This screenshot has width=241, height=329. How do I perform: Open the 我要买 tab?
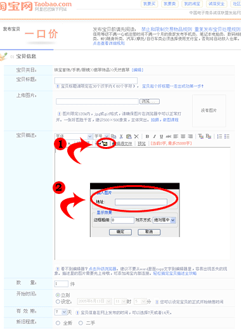[x=149, y=4]
